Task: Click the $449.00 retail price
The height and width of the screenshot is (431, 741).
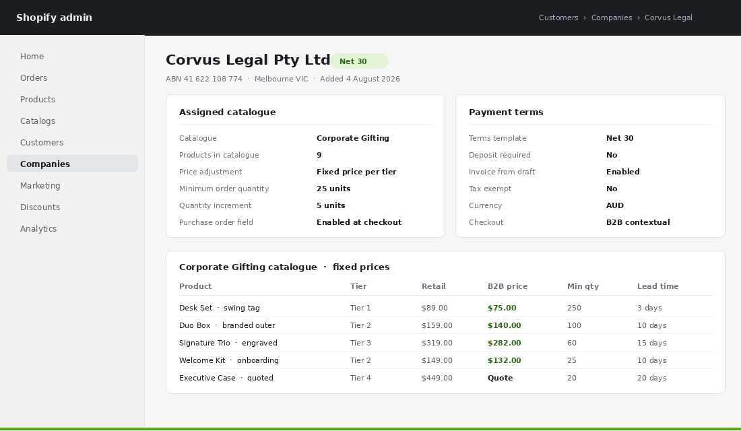Action: [437, 378]
